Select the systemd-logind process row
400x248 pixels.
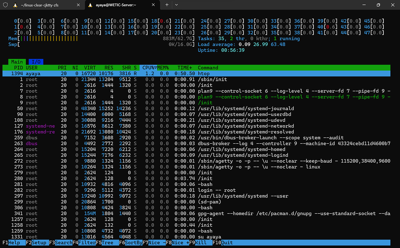click(196, 155)
